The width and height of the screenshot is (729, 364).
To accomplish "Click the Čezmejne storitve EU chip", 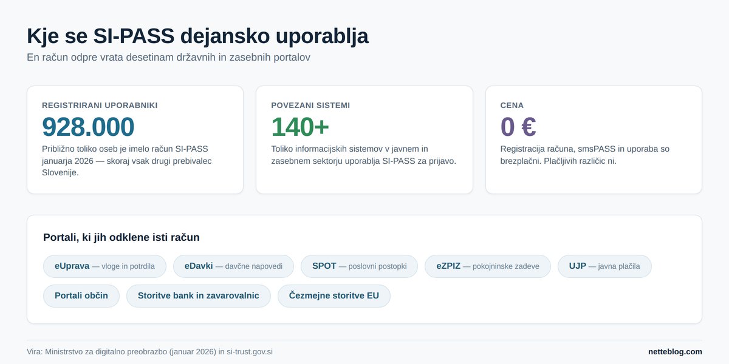I will coord(334,296).
